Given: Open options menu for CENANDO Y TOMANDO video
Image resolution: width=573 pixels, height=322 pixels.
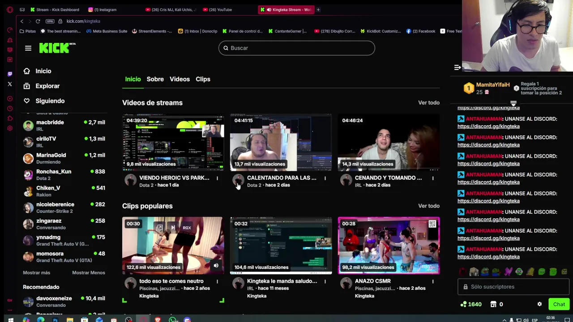Looking at the screenshot, I should point(433,178).
